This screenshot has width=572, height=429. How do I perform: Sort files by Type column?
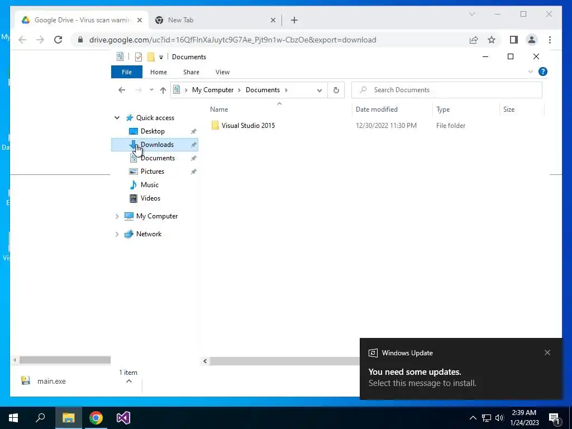coord(443,109)
